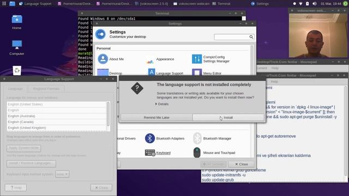Open Bluetooth Adapters icon

(150, 138)
